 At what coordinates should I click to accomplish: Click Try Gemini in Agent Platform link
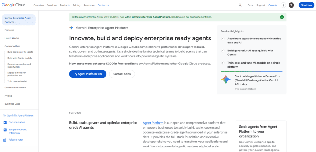click(x=18, y=116)
